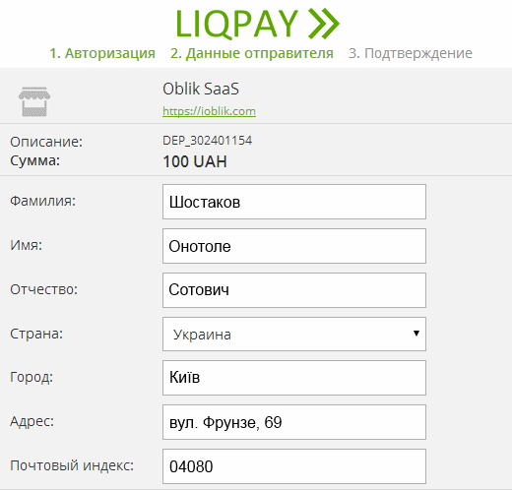512x490 pixels.
Task: Open step 3 Подтверждение
Action: click(x=411, y=53)
